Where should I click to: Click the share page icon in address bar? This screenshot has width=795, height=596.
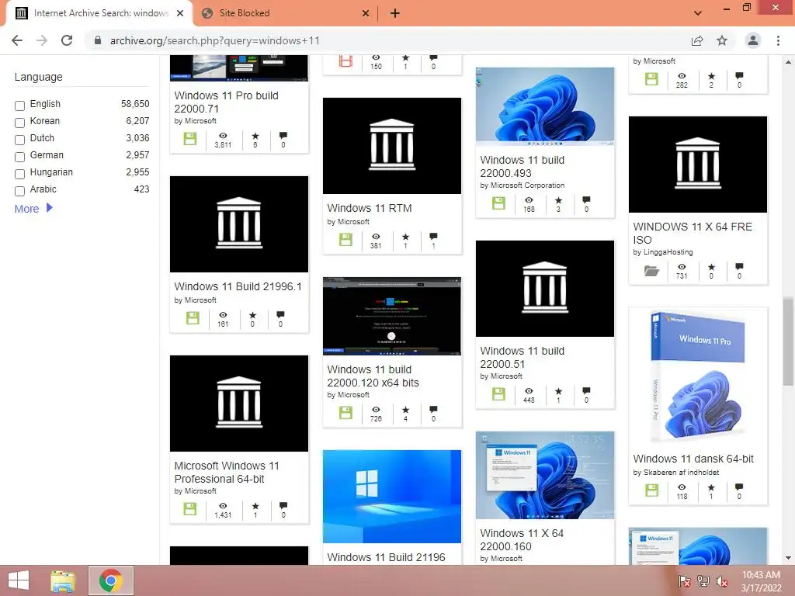697,40
